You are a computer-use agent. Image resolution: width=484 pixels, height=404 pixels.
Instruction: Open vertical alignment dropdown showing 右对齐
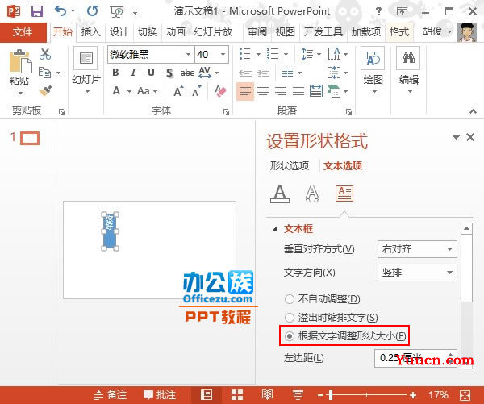click(417, 249)
